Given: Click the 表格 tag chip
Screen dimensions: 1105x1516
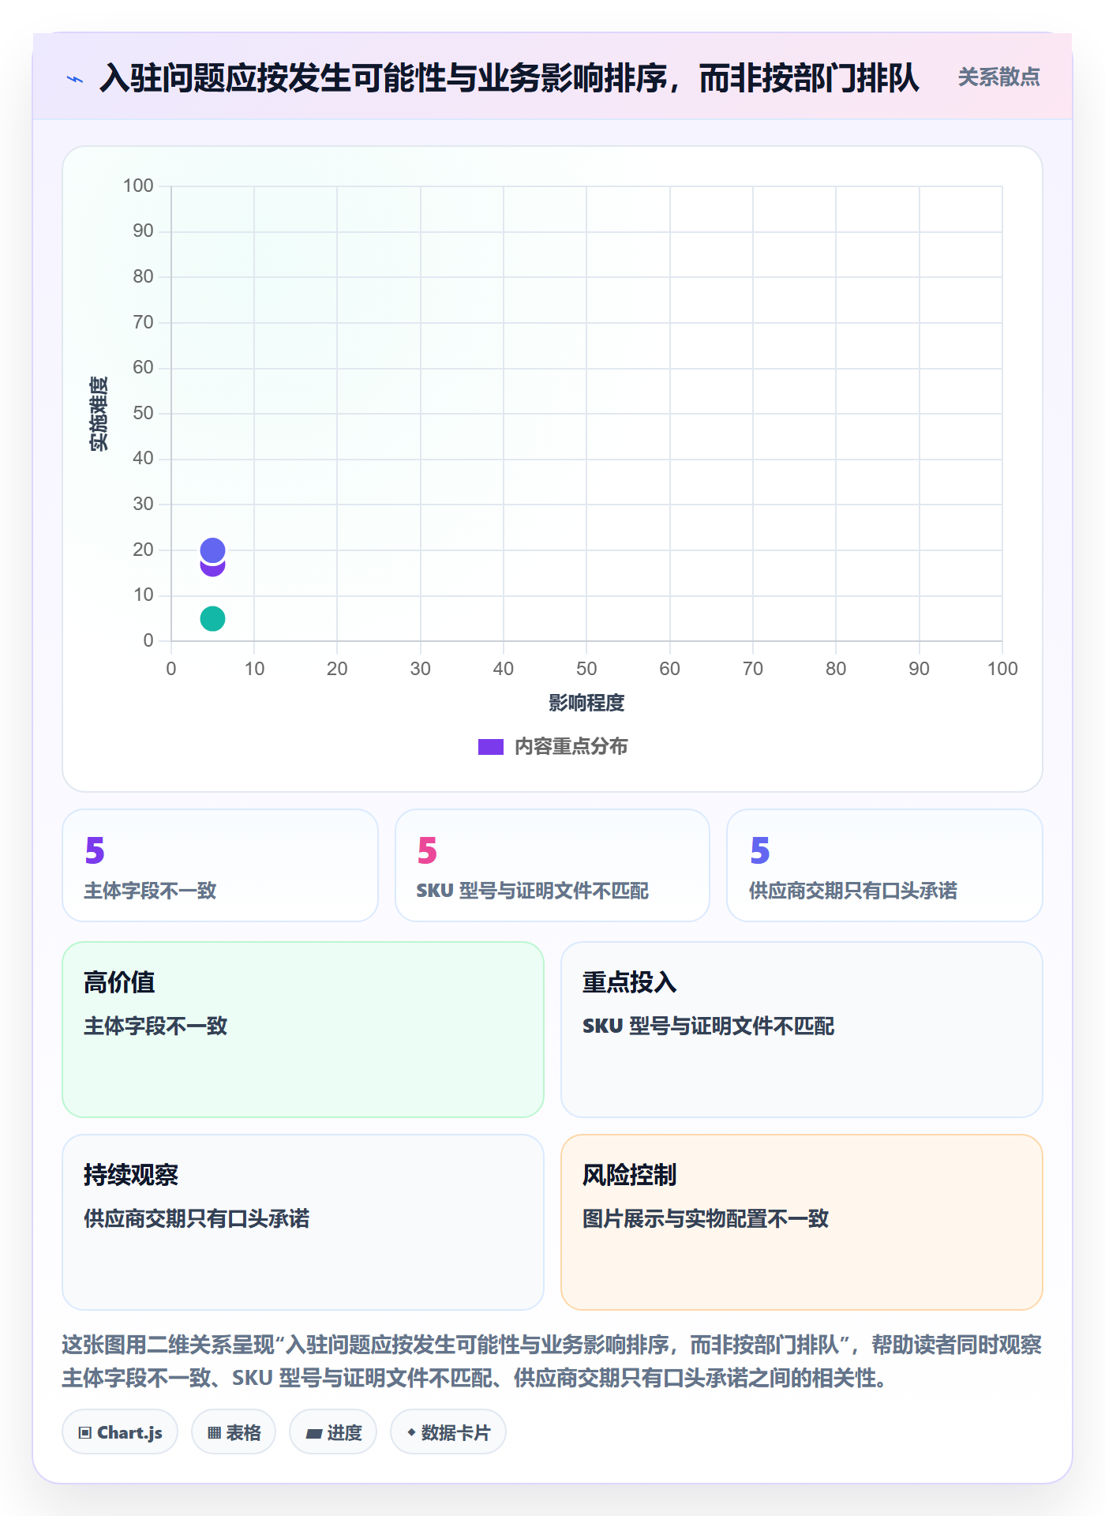Looking at the screenshot, I should point(234,1432).
